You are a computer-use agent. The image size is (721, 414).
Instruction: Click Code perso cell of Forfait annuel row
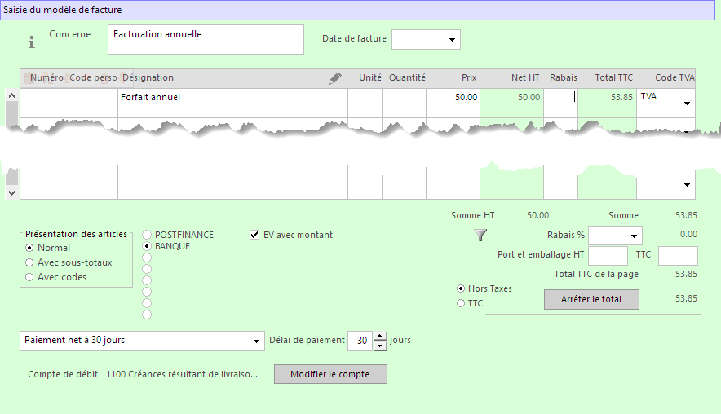(x=91, y=103)
